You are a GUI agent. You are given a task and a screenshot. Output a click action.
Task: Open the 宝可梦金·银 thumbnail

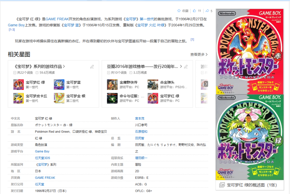(x=59, y=98)
